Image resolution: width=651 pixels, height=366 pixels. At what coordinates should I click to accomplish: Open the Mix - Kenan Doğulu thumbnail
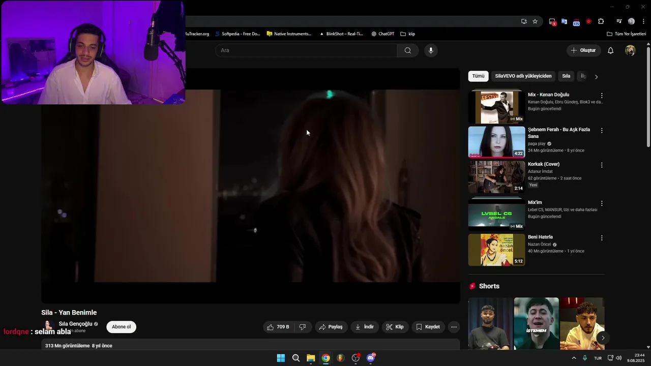[496, 107]
